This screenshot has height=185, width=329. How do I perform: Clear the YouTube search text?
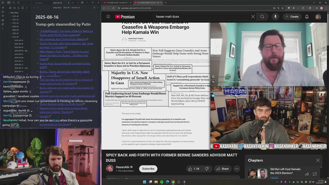[x=253, y=17]
